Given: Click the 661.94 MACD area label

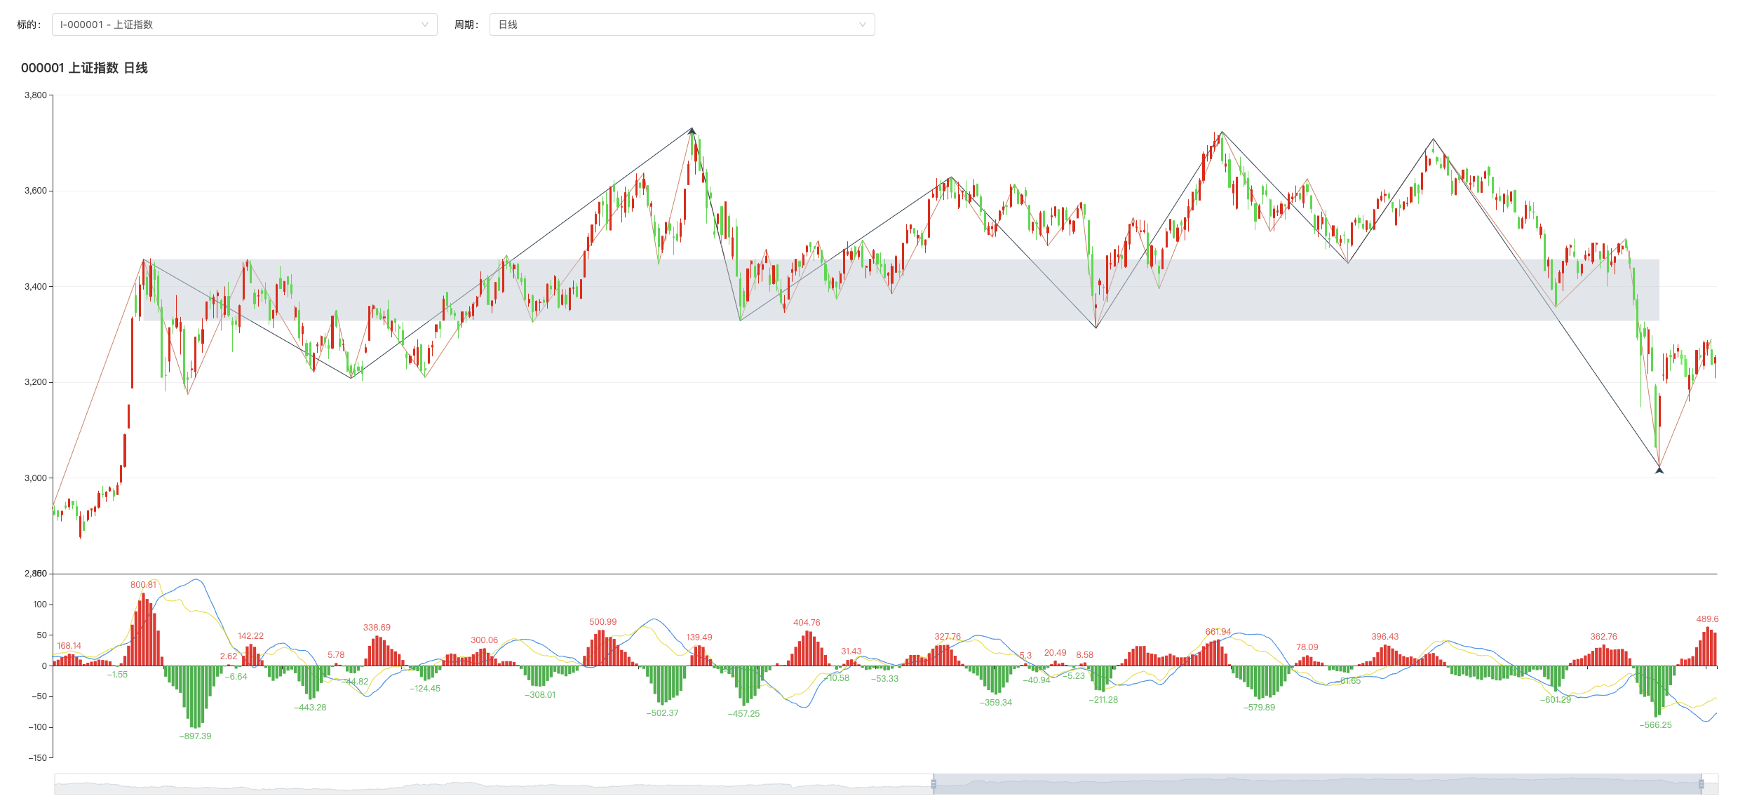Looking at the screenshot, I should point(1218,631).
